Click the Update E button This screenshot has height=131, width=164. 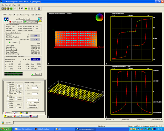point(14,42)
